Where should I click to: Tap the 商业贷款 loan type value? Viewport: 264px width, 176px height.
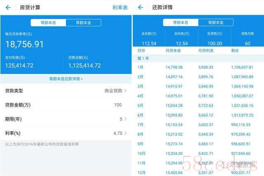pos(113,90)
